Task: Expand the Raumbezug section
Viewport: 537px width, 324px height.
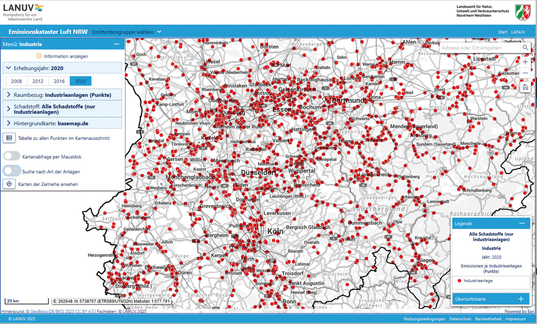Action: point(63,95)
